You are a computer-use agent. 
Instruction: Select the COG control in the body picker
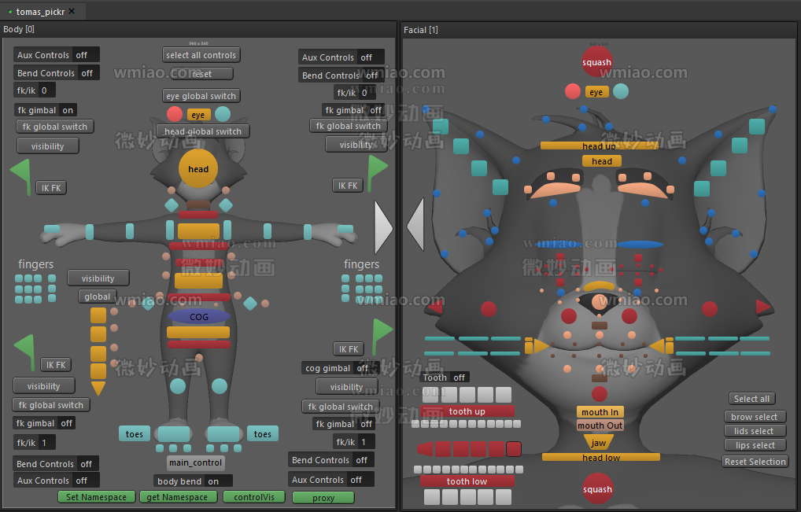[198, 316]
